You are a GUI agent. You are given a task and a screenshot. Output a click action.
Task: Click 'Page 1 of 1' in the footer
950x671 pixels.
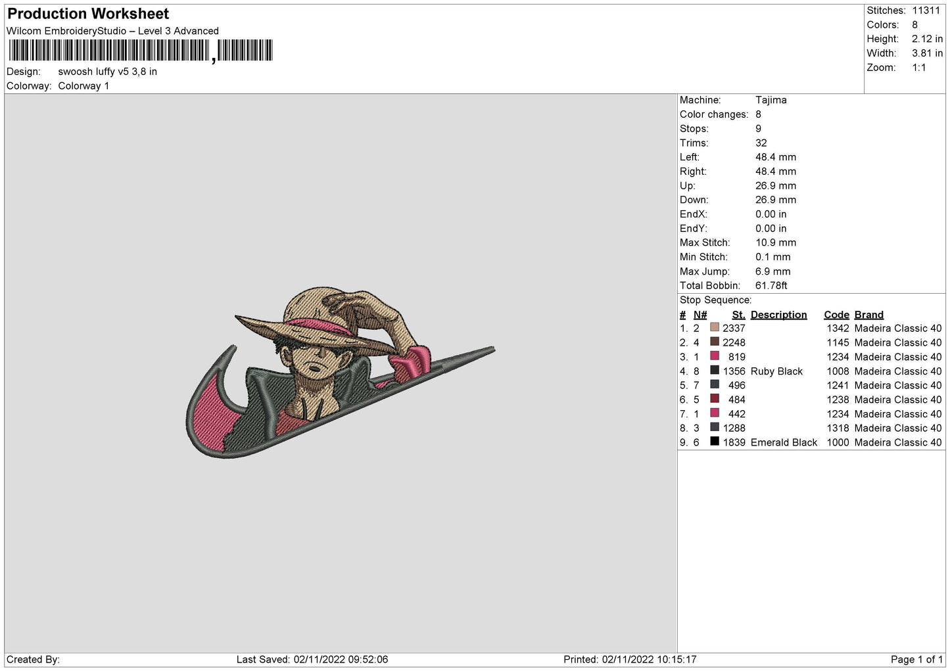tap(916, 659)
